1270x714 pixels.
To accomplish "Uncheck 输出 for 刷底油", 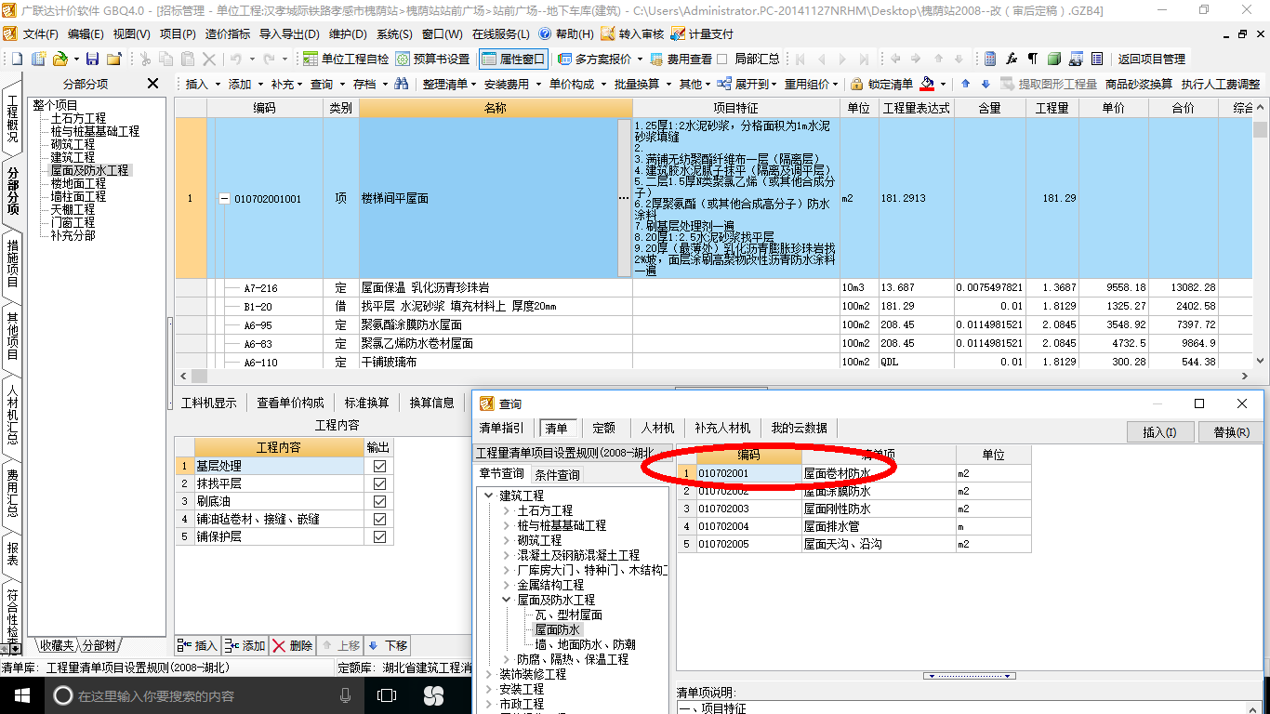I will click(x=379, y=501).
